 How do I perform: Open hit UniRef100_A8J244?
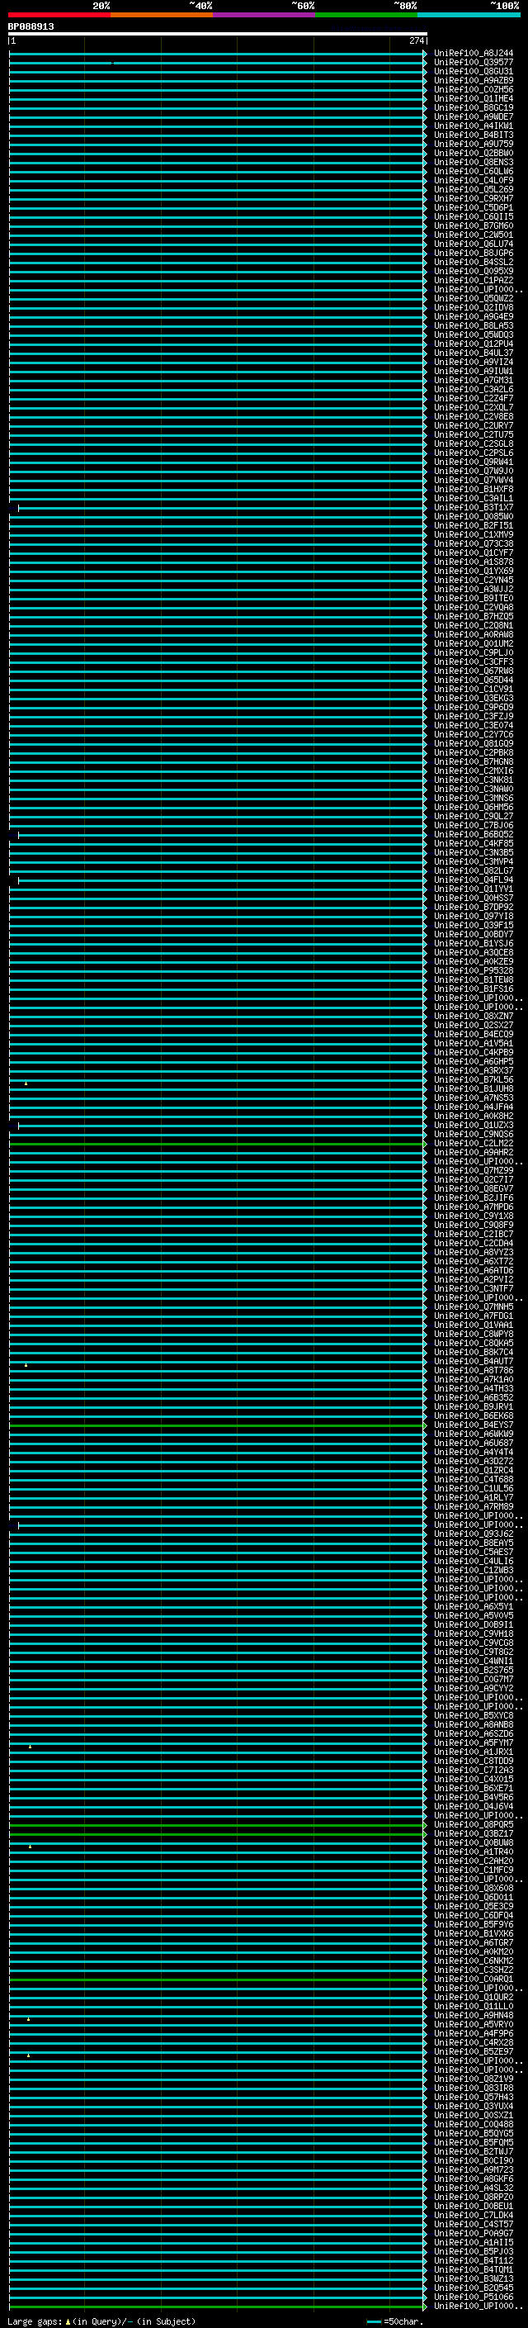pyautogui.click(x=474, y=54)
